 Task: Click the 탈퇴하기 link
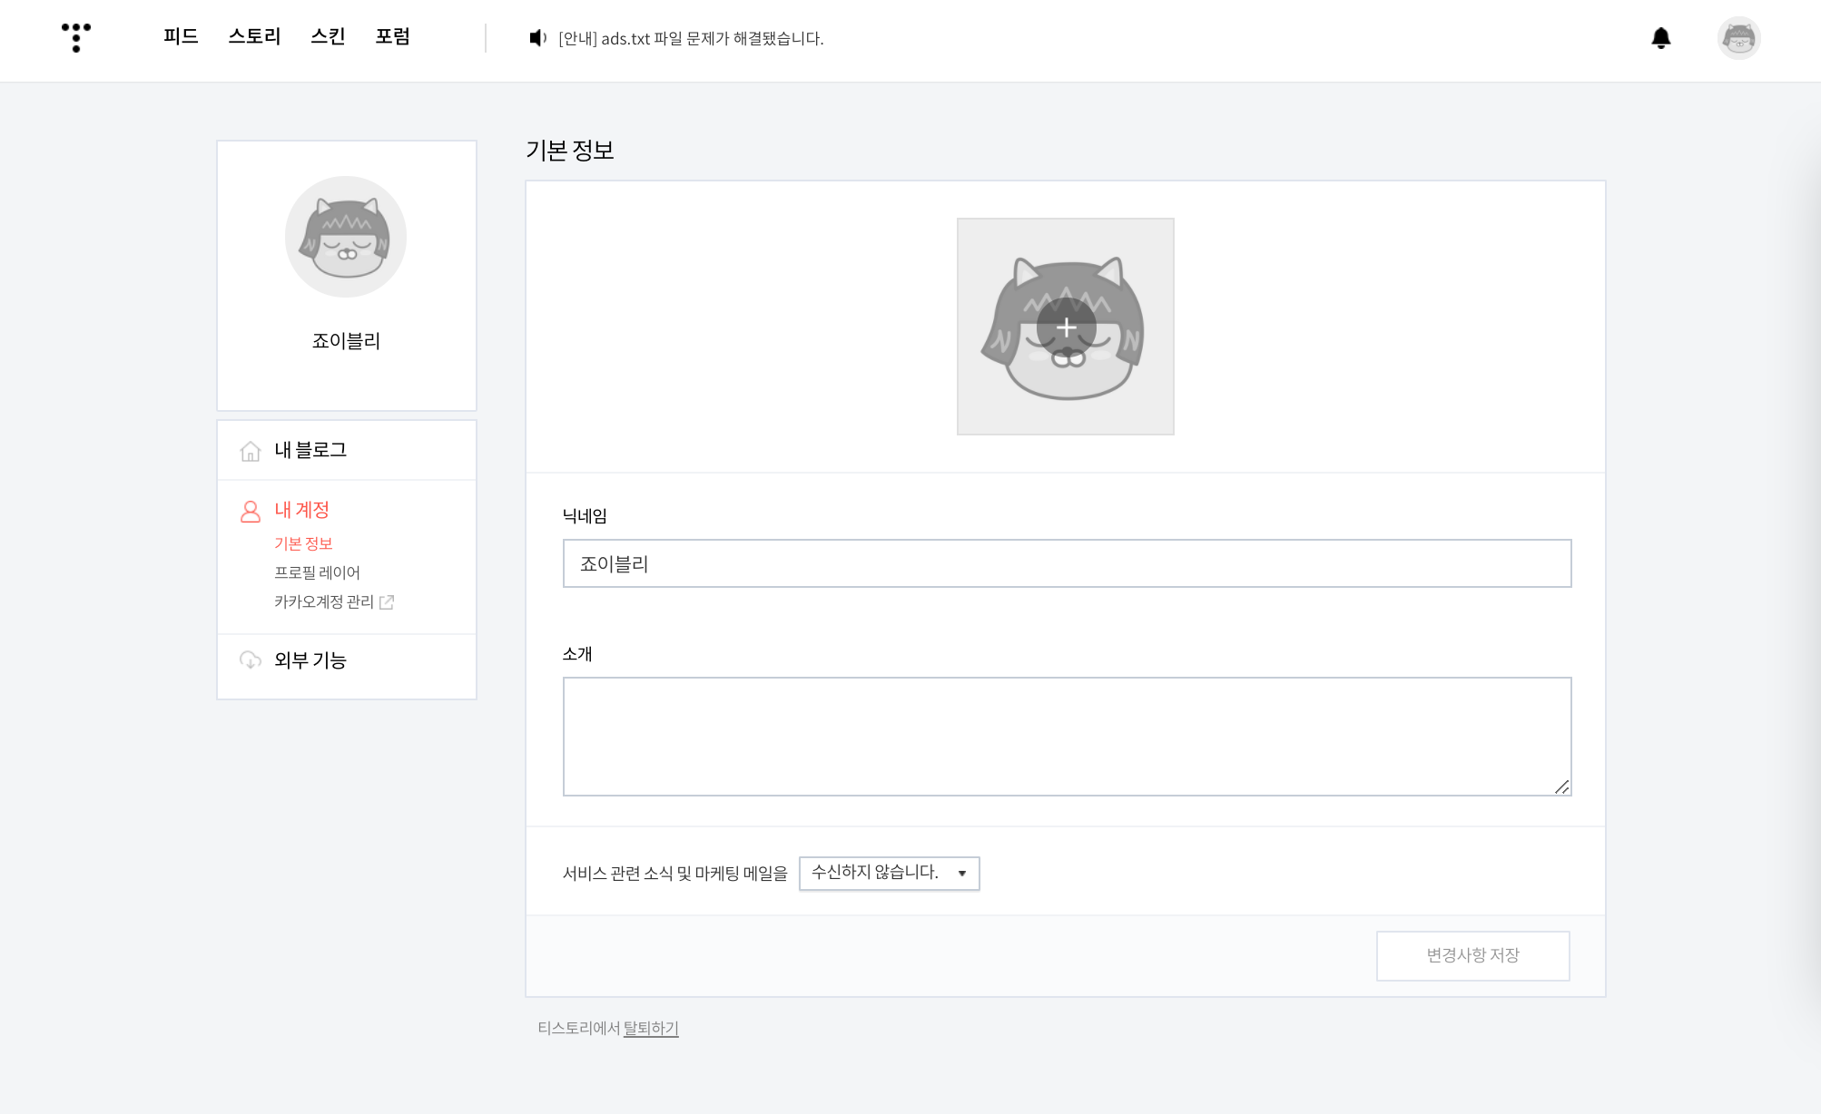coord(651,1028)
